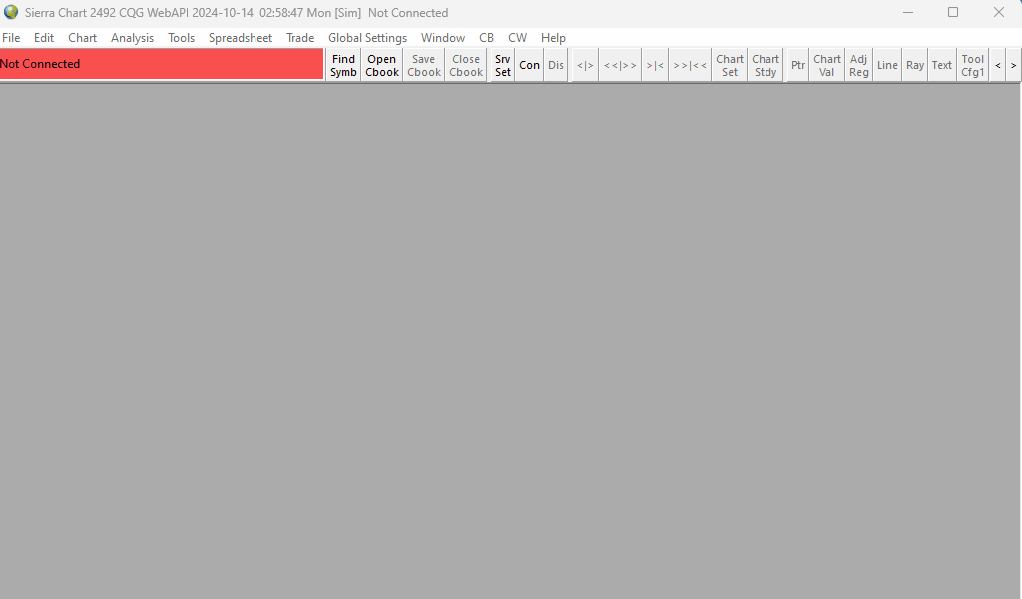Open Chart Set chart settings
The width and height of the screenshot is (1022, 599).
[x=730, y=65]
